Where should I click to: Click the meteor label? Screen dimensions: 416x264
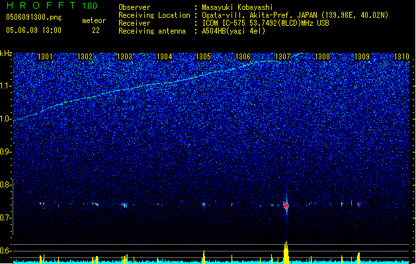94,20
